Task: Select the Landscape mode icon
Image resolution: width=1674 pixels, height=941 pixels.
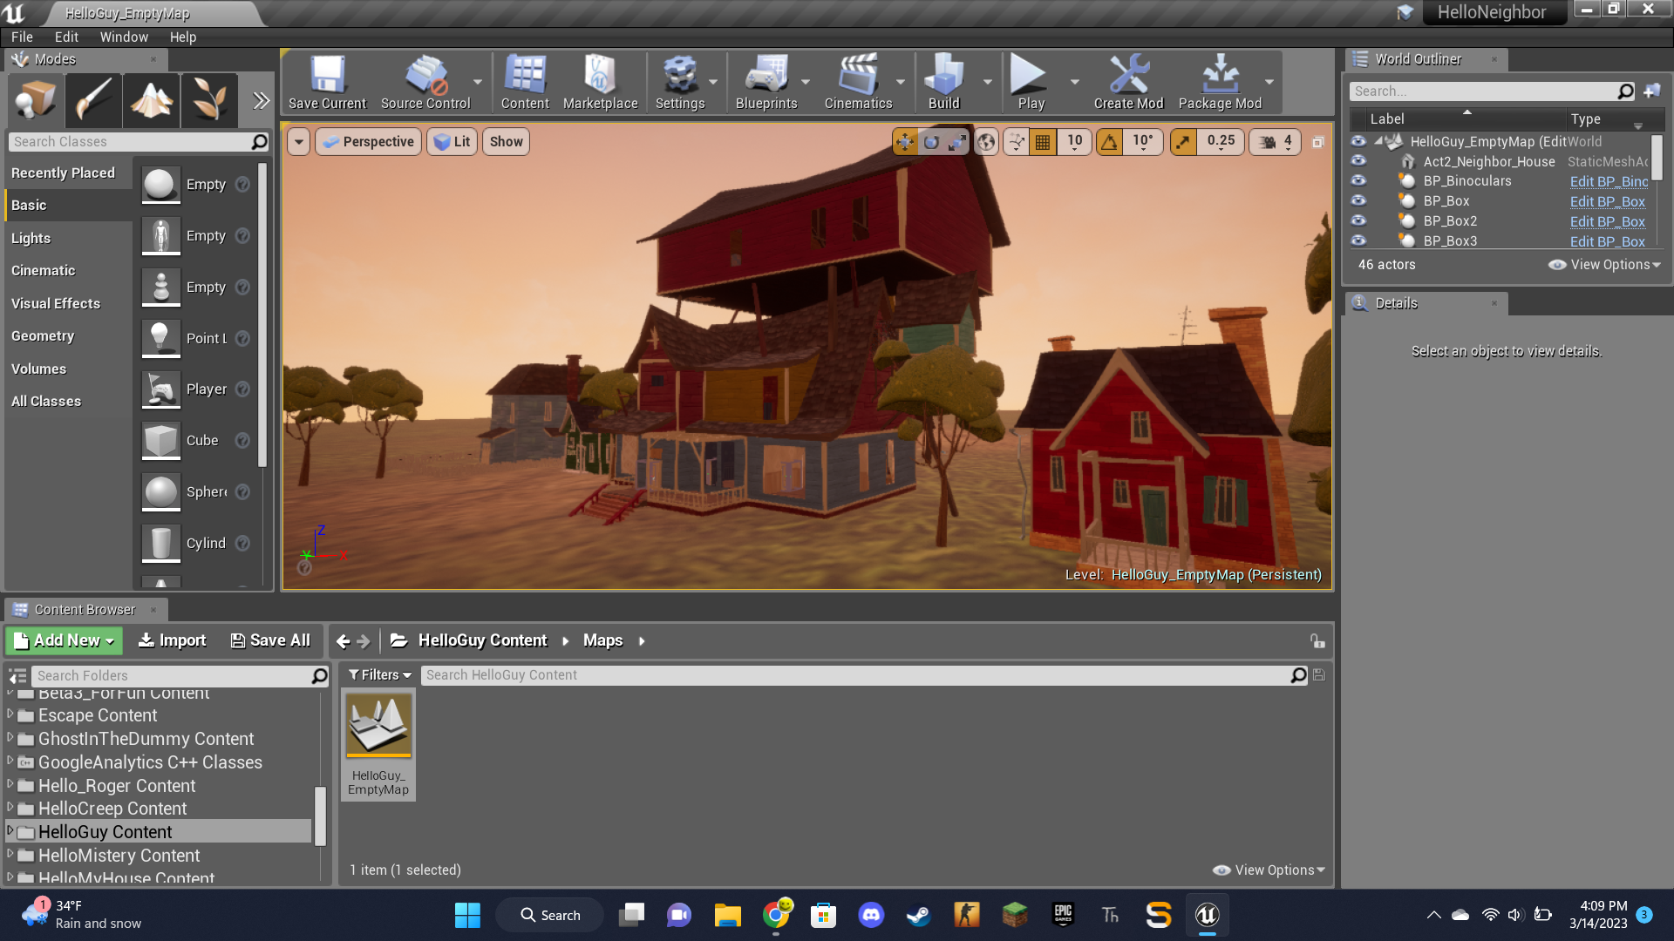Action: (x=151, y=100)
